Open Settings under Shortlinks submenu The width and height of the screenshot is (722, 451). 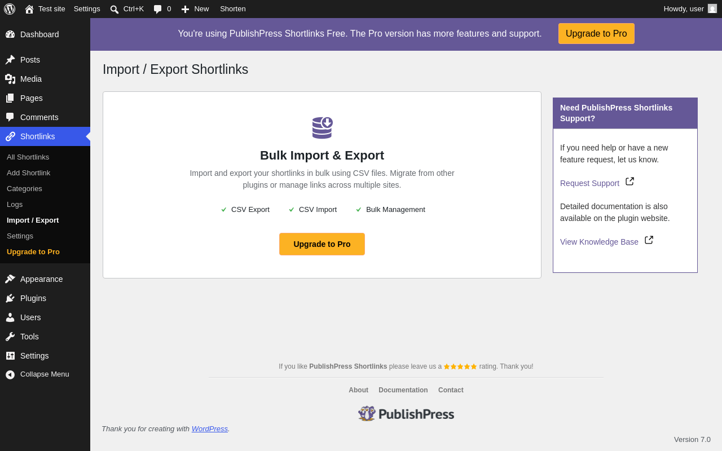(x=20, y=236)
